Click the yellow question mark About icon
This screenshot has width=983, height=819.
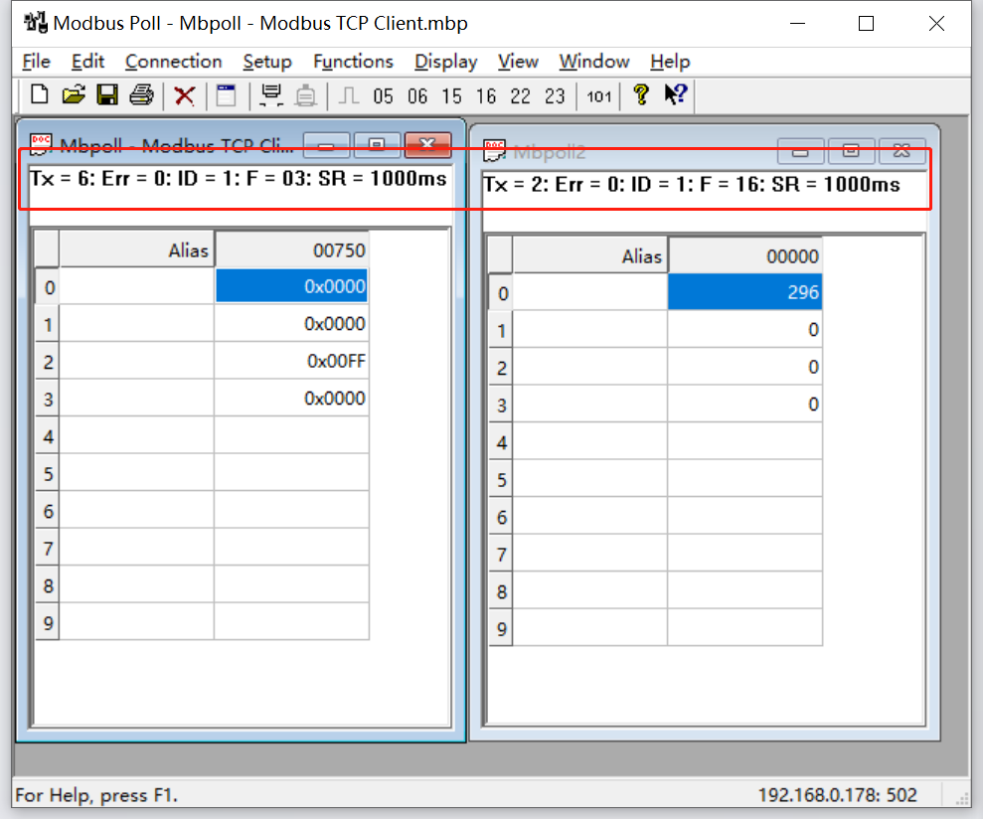[x=641, y=95]
